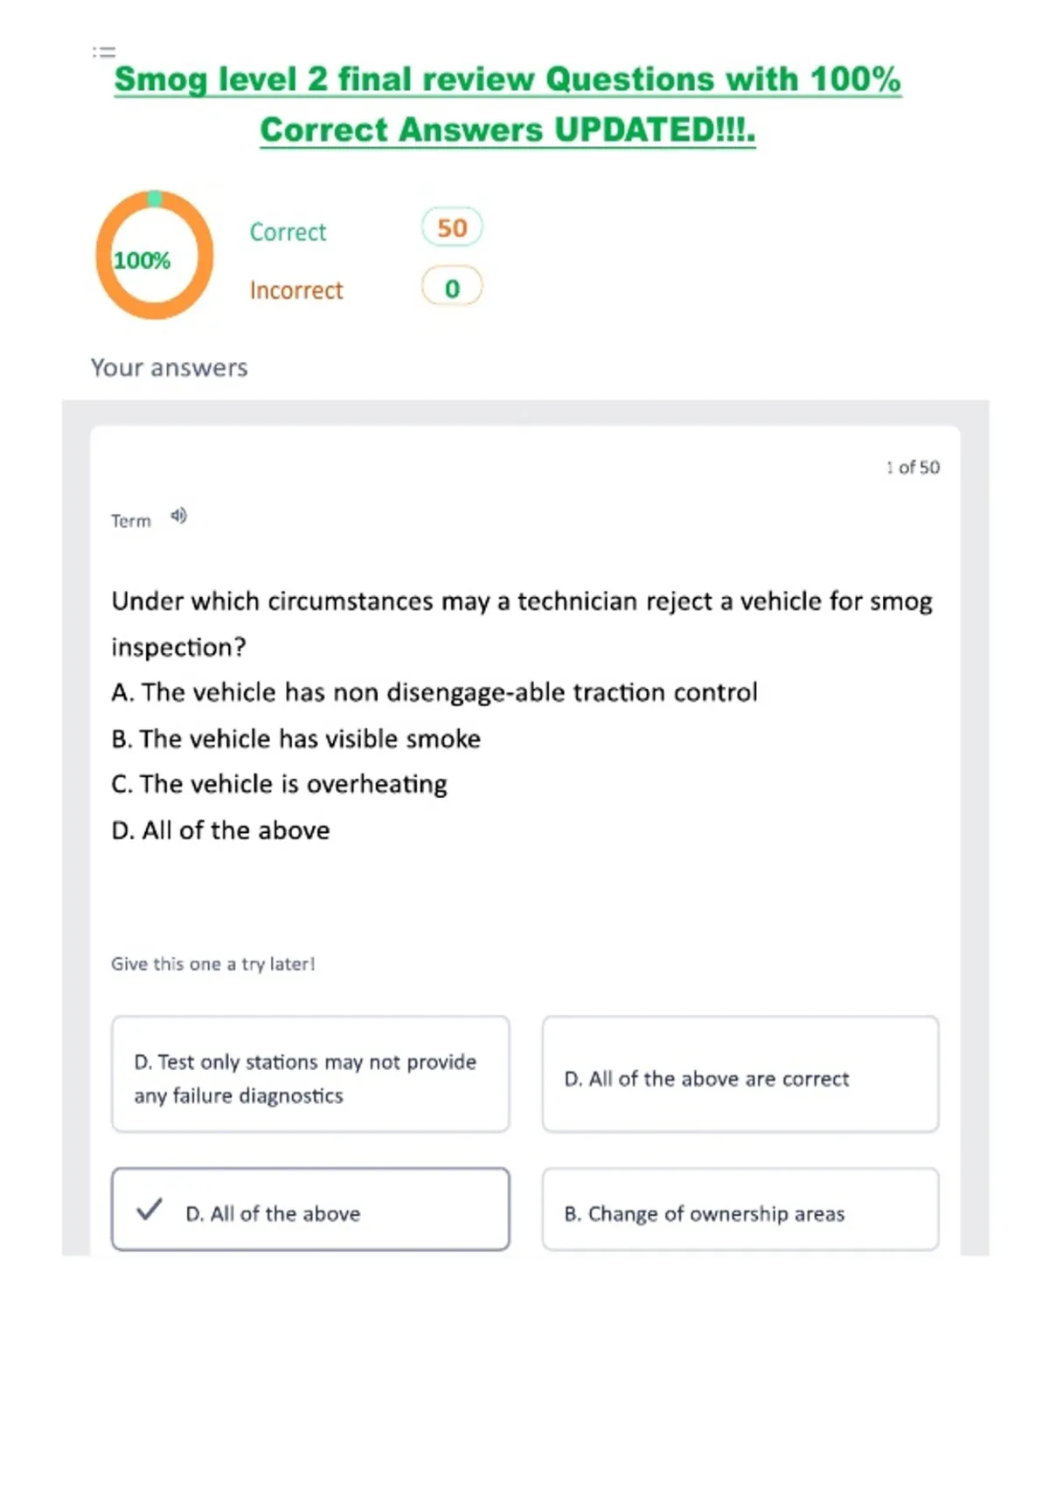Click the 'Give this one a try later!' text
The width and height of the screenshot is (1049, 1486).
click(212, 964)
